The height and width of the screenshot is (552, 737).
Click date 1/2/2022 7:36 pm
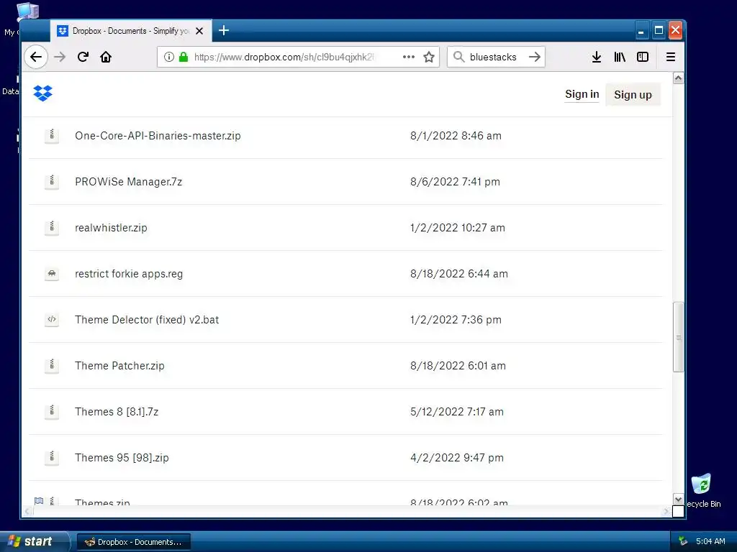pos(456,320)
